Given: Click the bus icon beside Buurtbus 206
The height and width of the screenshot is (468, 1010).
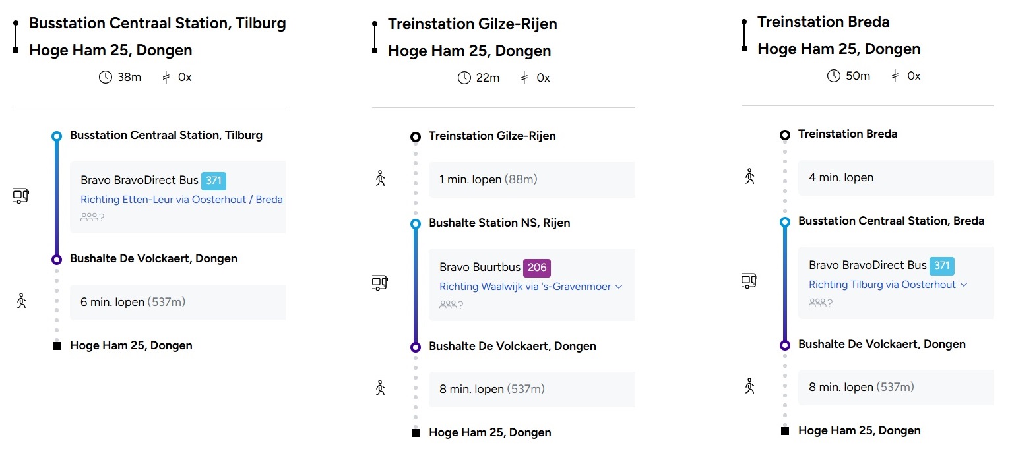Looking at the screenshot, I should click(x=379, y=283).
